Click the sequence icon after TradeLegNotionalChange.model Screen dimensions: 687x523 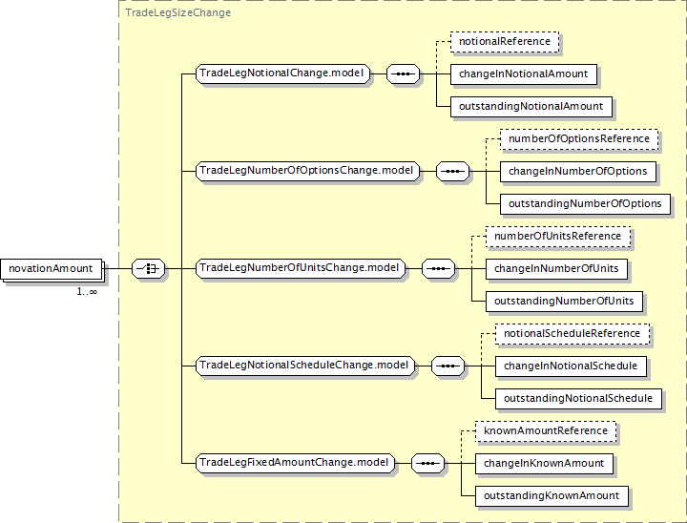coord(404,73)
